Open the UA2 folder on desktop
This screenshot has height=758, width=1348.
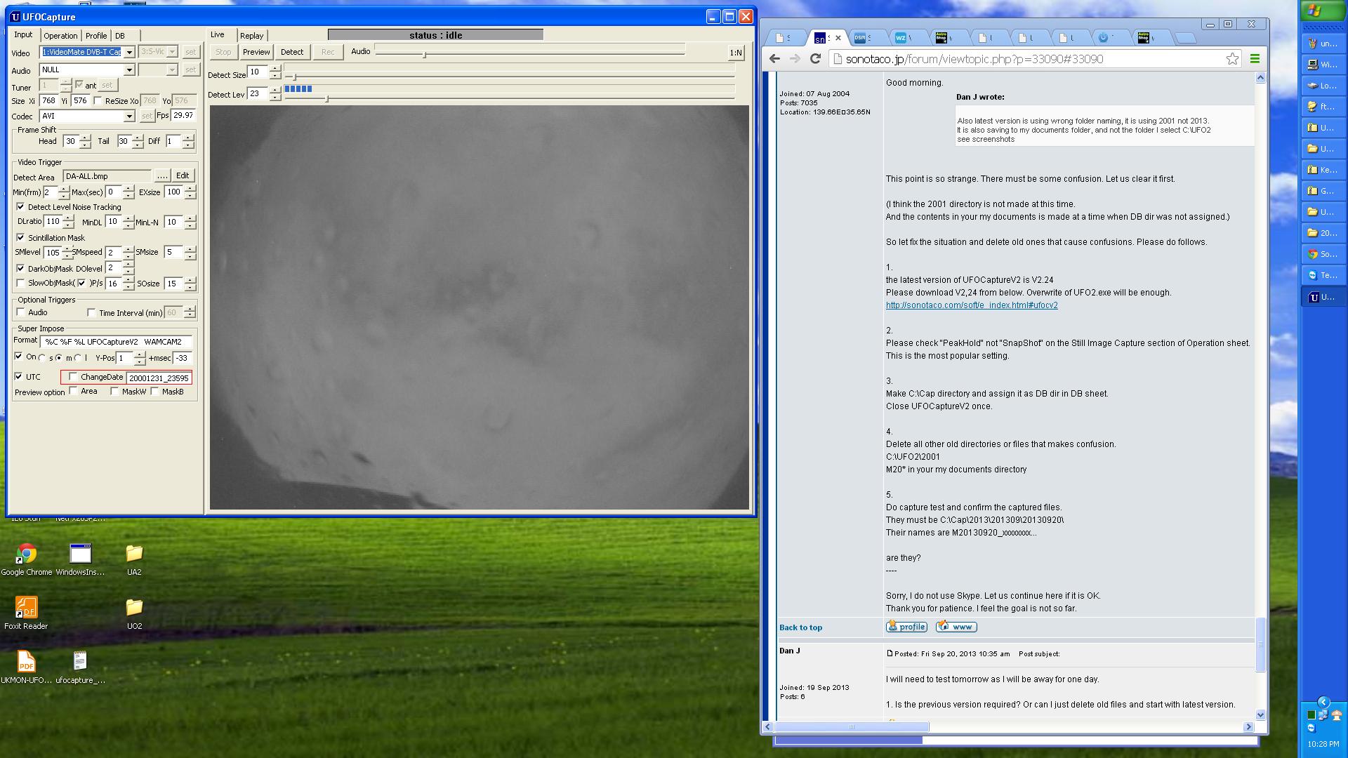click(x=134, y=554)
